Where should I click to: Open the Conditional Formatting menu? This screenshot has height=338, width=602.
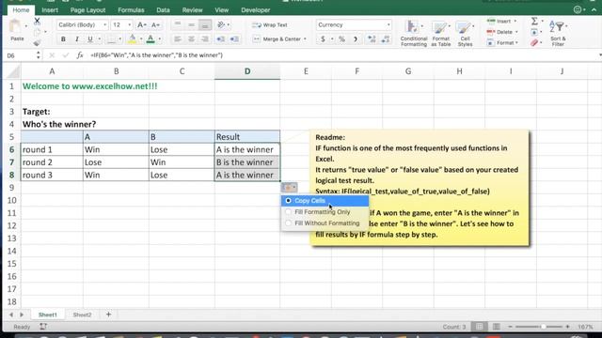click(x=414, y=34)
